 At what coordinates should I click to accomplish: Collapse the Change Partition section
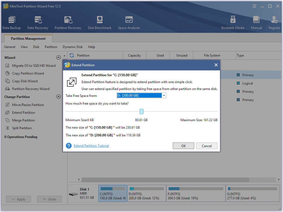coord(59,97)
